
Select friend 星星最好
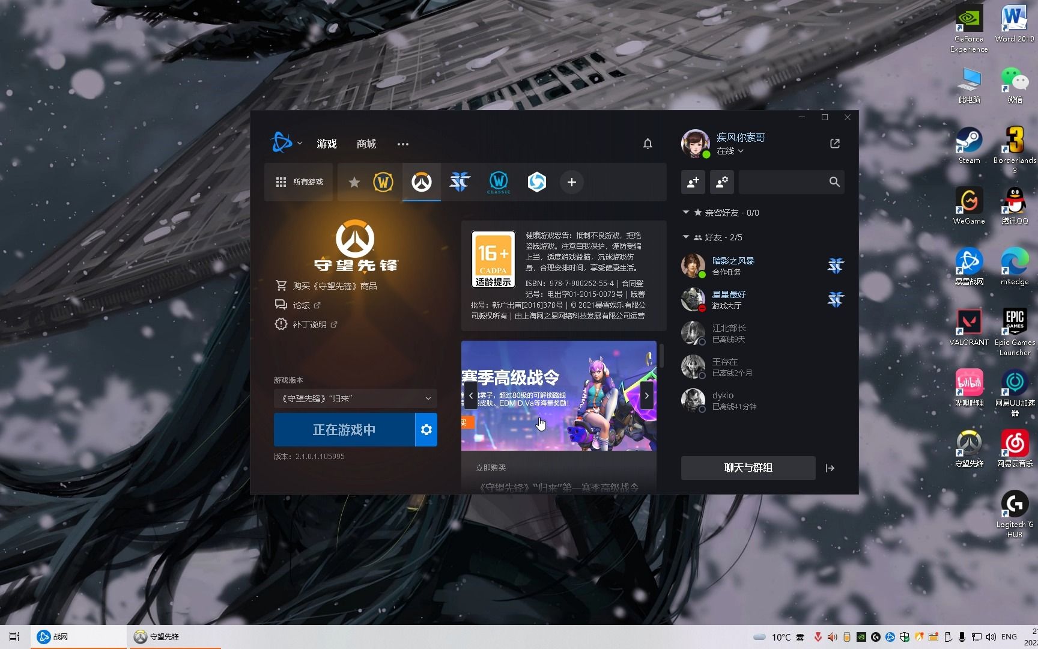click(x=762, y=299)
